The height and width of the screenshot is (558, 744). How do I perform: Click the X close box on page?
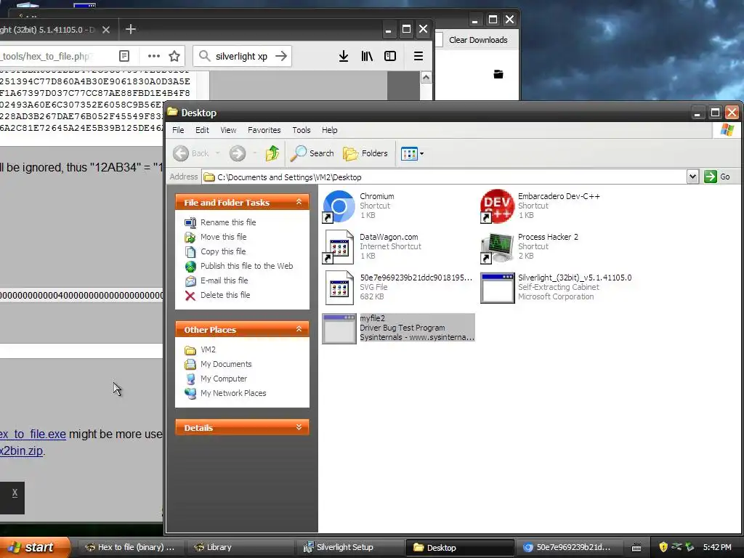[15, 493]
